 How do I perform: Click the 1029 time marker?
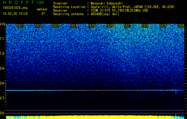(x=163, y=26)
